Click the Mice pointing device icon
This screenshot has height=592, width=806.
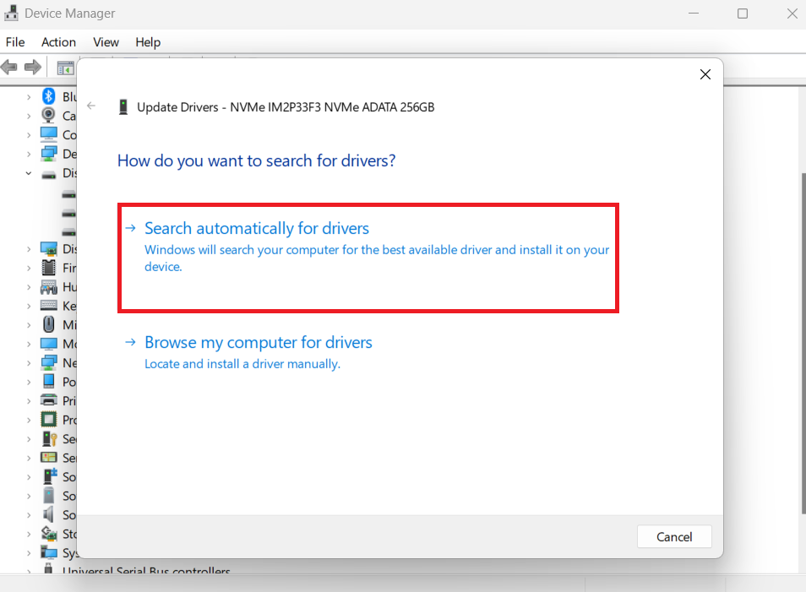[x=49, y=324]
